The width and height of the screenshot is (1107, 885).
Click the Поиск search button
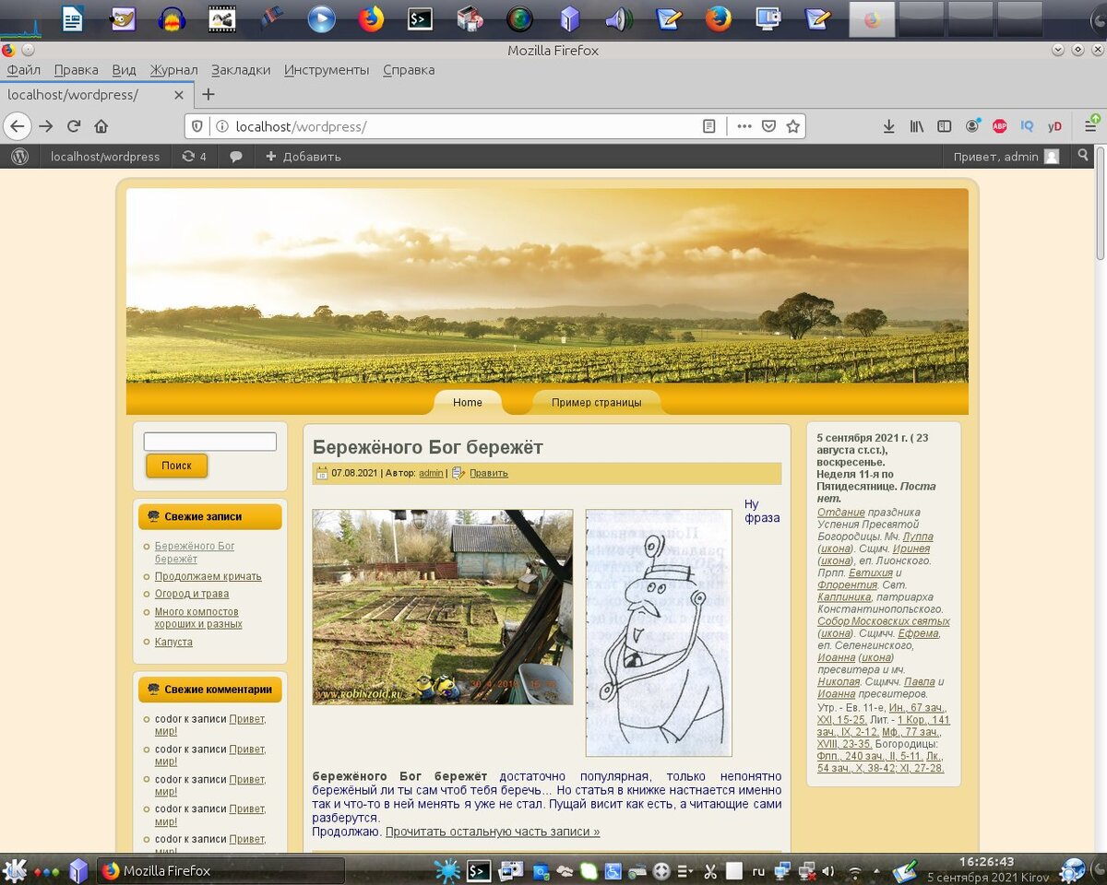tap(176, 466)
